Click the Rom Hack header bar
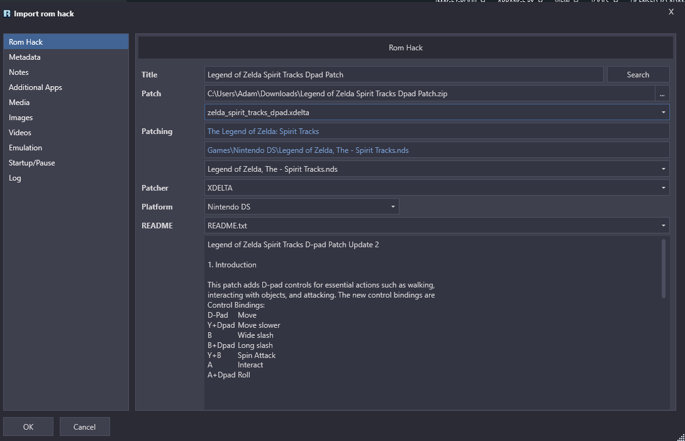The image size is (685, 441). click(406, 48)
